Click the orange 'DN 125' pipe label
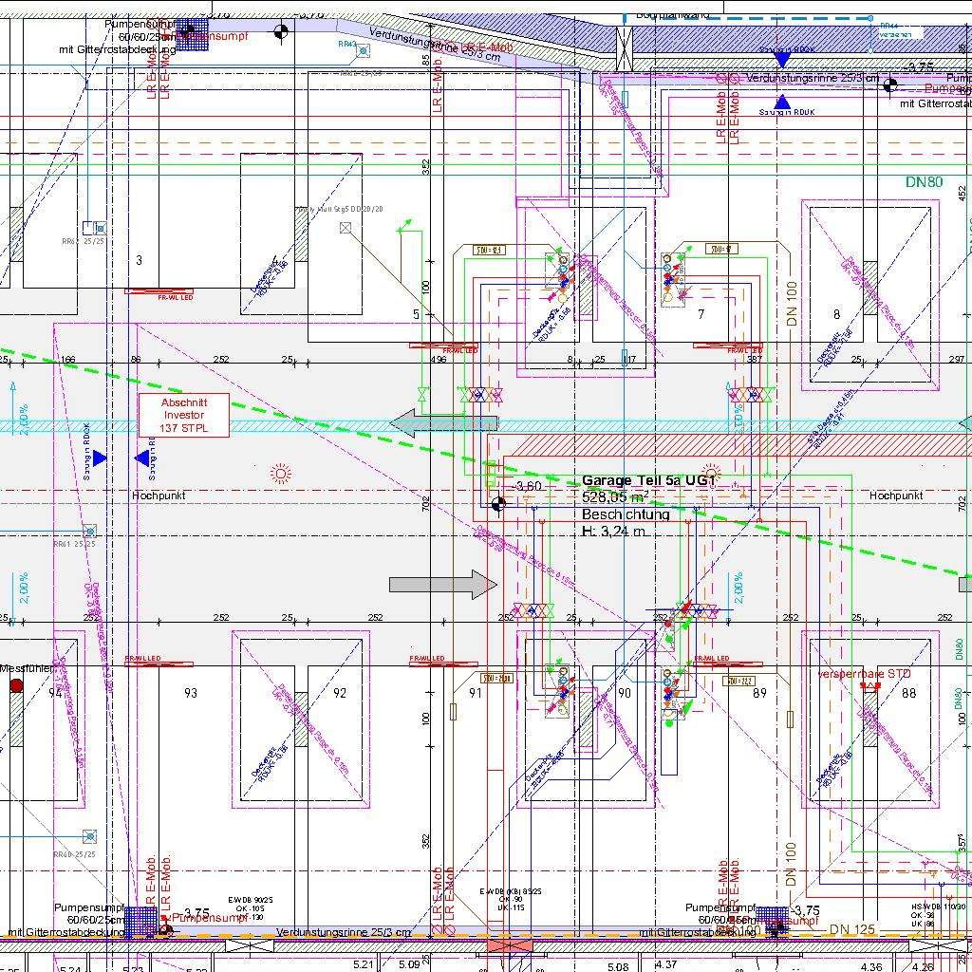The image size is (972, 972). (x=851, y=929)
